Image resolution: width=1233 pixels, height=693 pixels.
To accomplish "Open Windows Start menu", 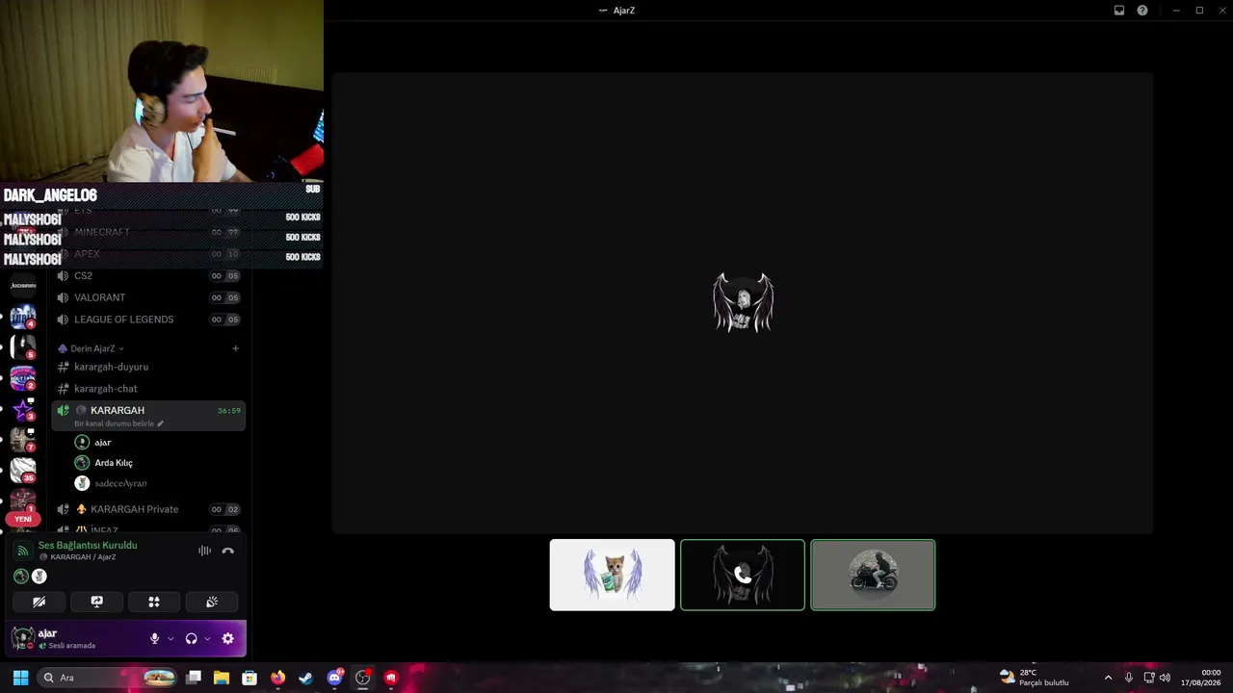I will [x=20, y=678].
